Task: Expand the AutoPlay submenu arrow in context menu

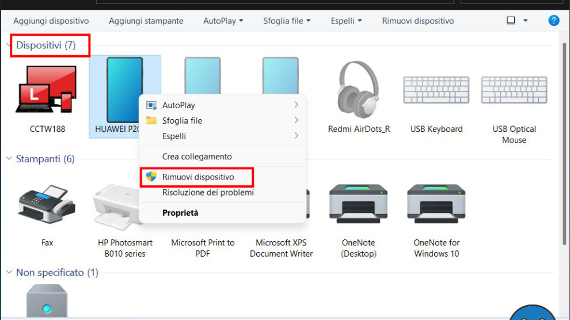Action: click(297, 105)
